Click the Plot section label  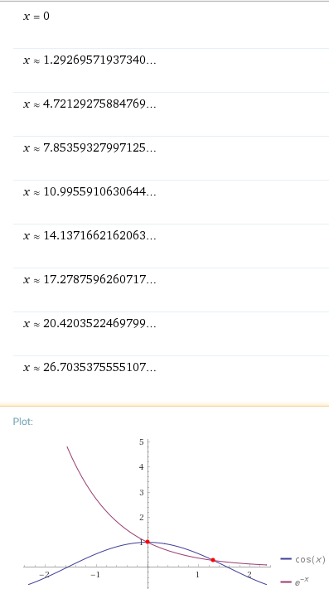(23, 422)
